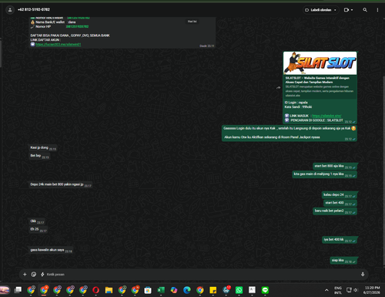The width and height of the screenshot is (385, 297).
Task: Follow the LINK MASUK hyperlink
Action: pyautogui.click(x=326, y=116)
